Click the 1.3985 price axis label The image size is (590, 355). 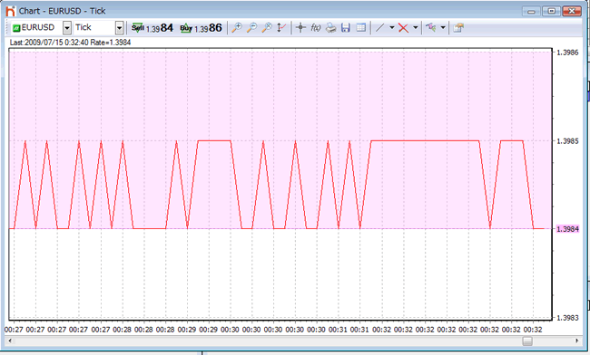[x=568, y=141]
